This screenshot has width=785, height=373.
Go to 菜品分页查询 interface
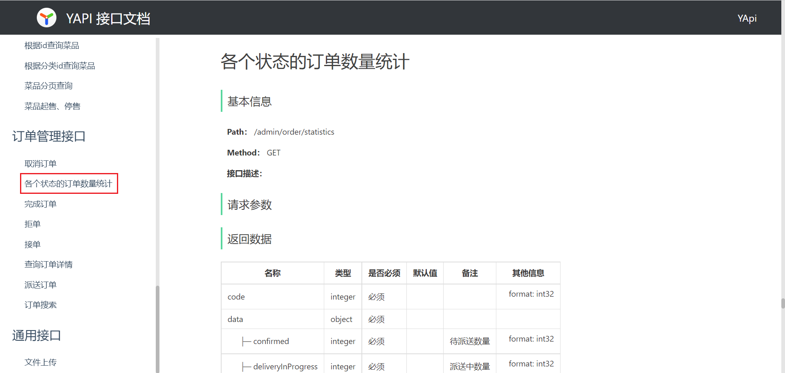[48, 86]
